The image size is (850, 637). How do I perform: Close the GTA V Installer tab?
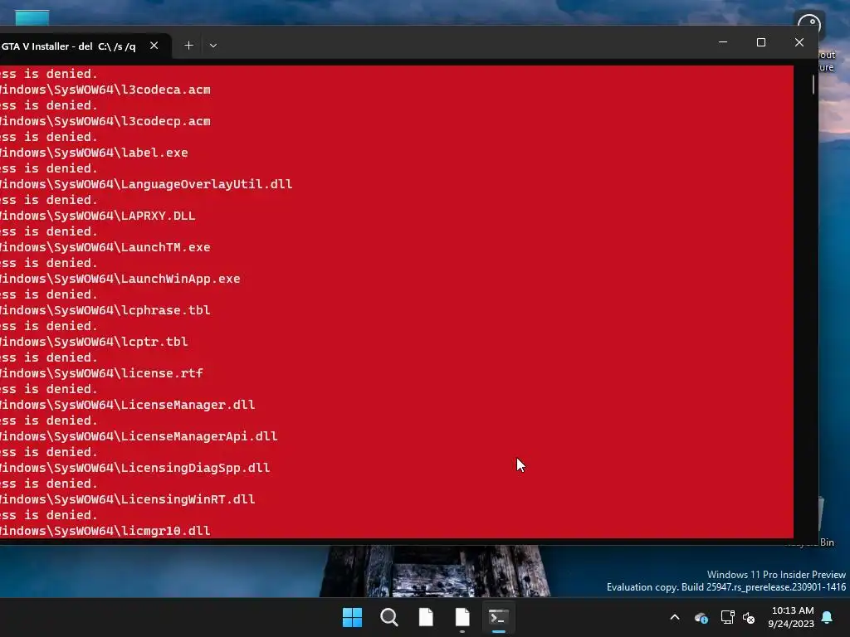[154, 46]
